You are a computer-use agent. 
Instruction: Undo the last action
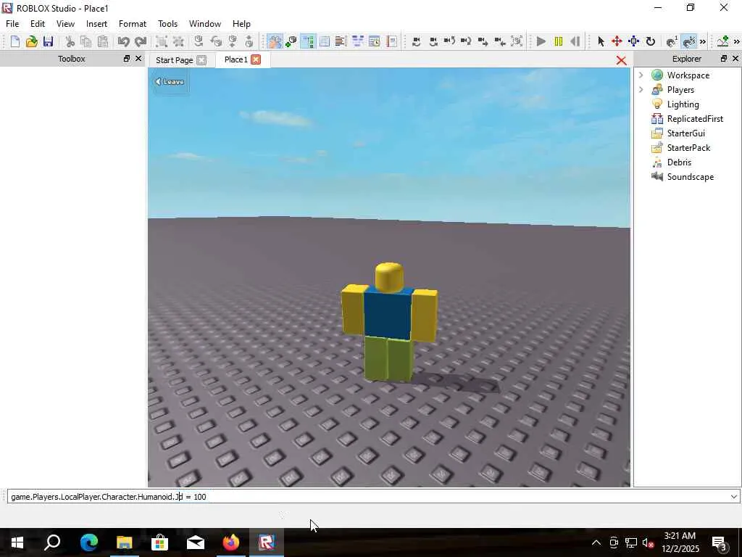[123, 41]
